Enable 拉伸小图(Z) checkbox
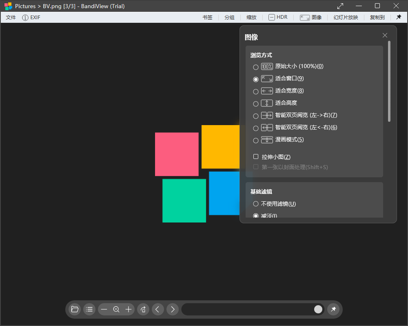Viewport: 408px width, 326px height. [256, 156]
